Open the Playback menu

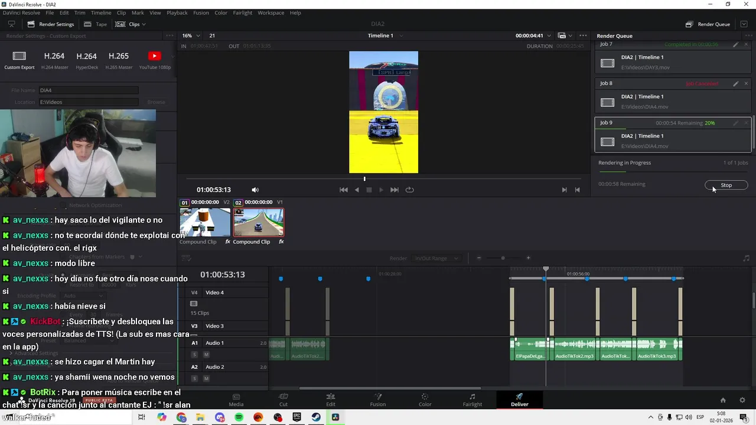(177, 12)
